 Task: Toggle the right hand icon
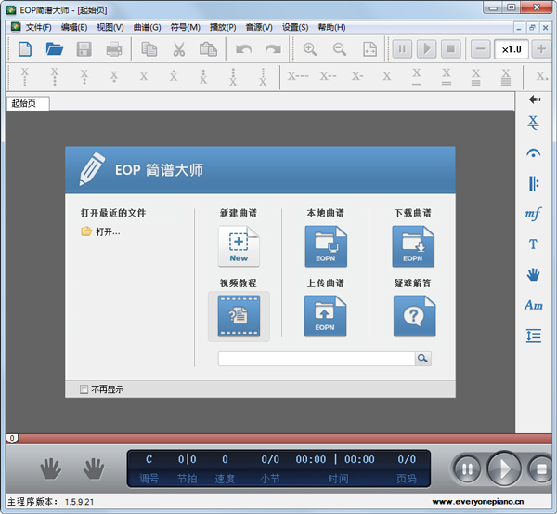point(94,468)
